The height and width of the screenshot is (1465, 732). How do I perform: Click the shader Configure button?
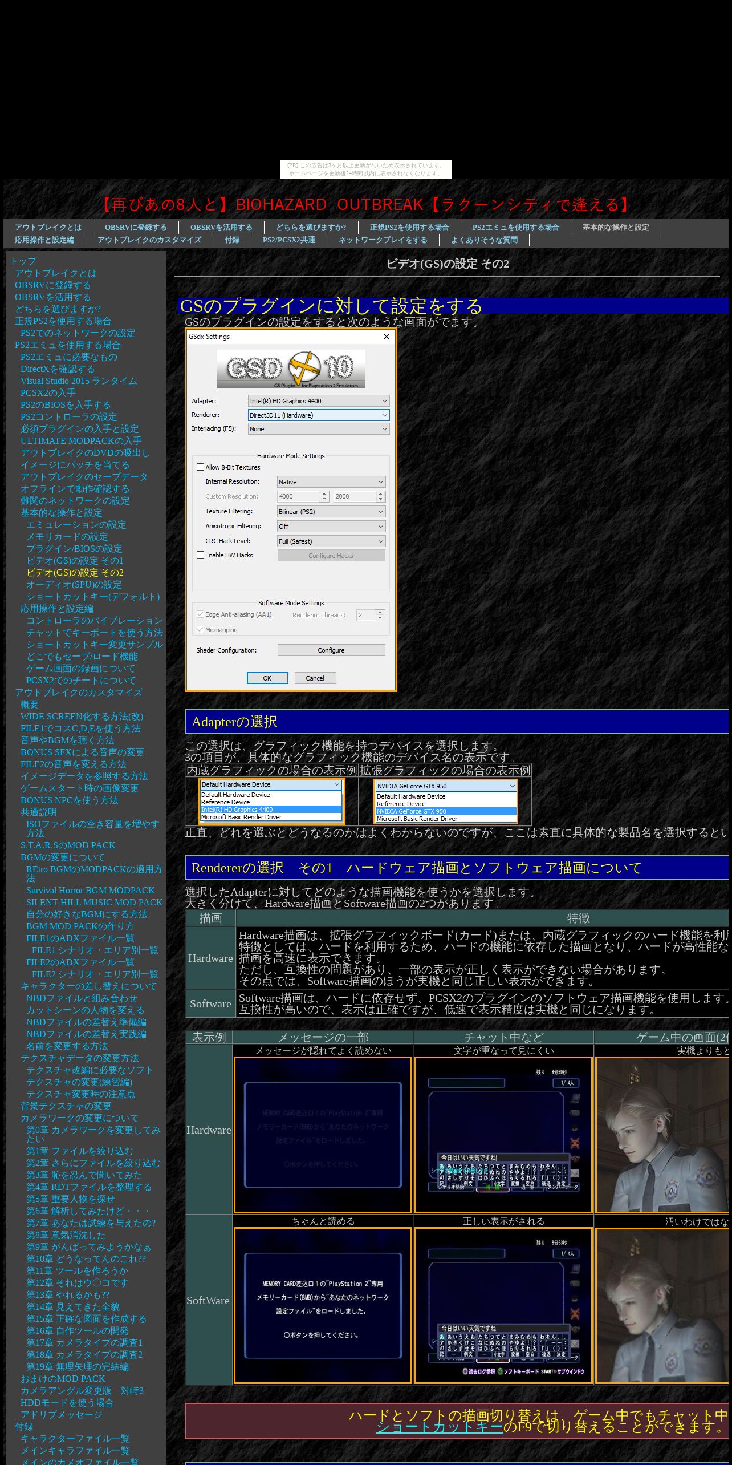pos(331,650)
